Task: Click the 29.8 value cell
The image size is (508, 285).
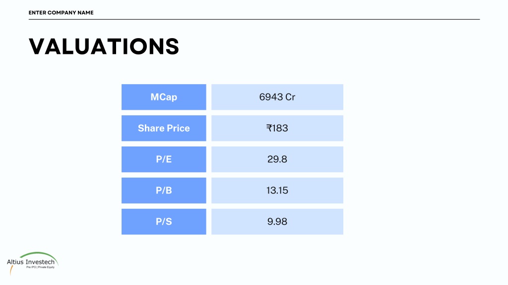Action: 277,159
